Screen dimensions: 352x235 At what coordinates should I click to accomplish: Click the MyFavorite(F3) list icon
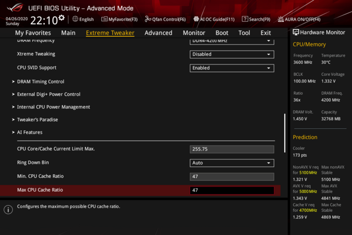(x=104, y=19)
